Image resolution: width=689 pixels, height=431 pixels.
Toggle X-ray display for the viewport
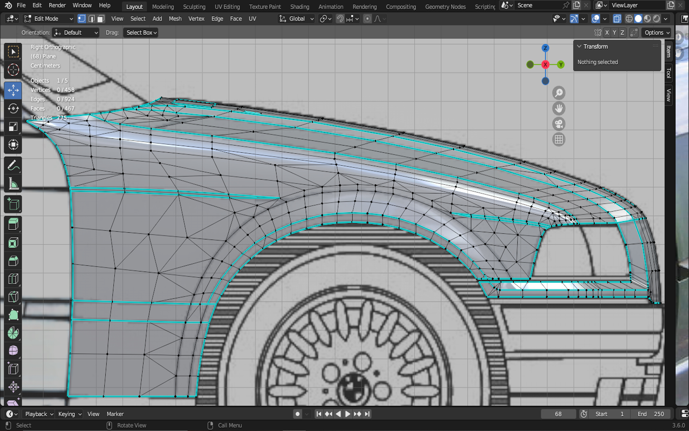click(x=617, y=19)
